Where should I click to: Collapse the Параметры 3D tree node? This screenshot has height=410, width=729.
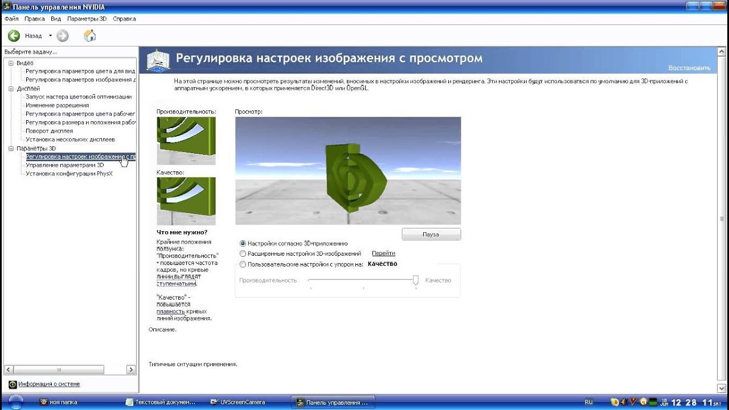click(11, 149)
